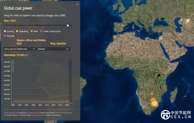Viewport: 194px width, 123px height.
Task: Open the CoalSwarm data source link
Action: pyautogui.click(x=21, y=112)
